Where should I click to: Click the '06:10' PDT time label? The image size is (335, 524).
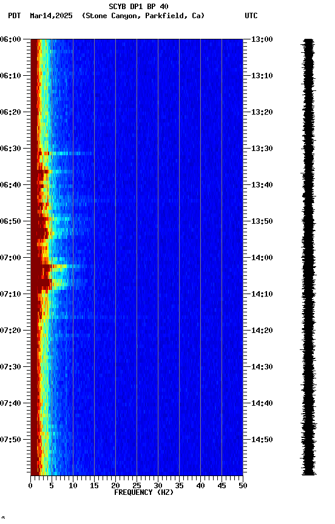pyautogui.click(x=10, y=76)
